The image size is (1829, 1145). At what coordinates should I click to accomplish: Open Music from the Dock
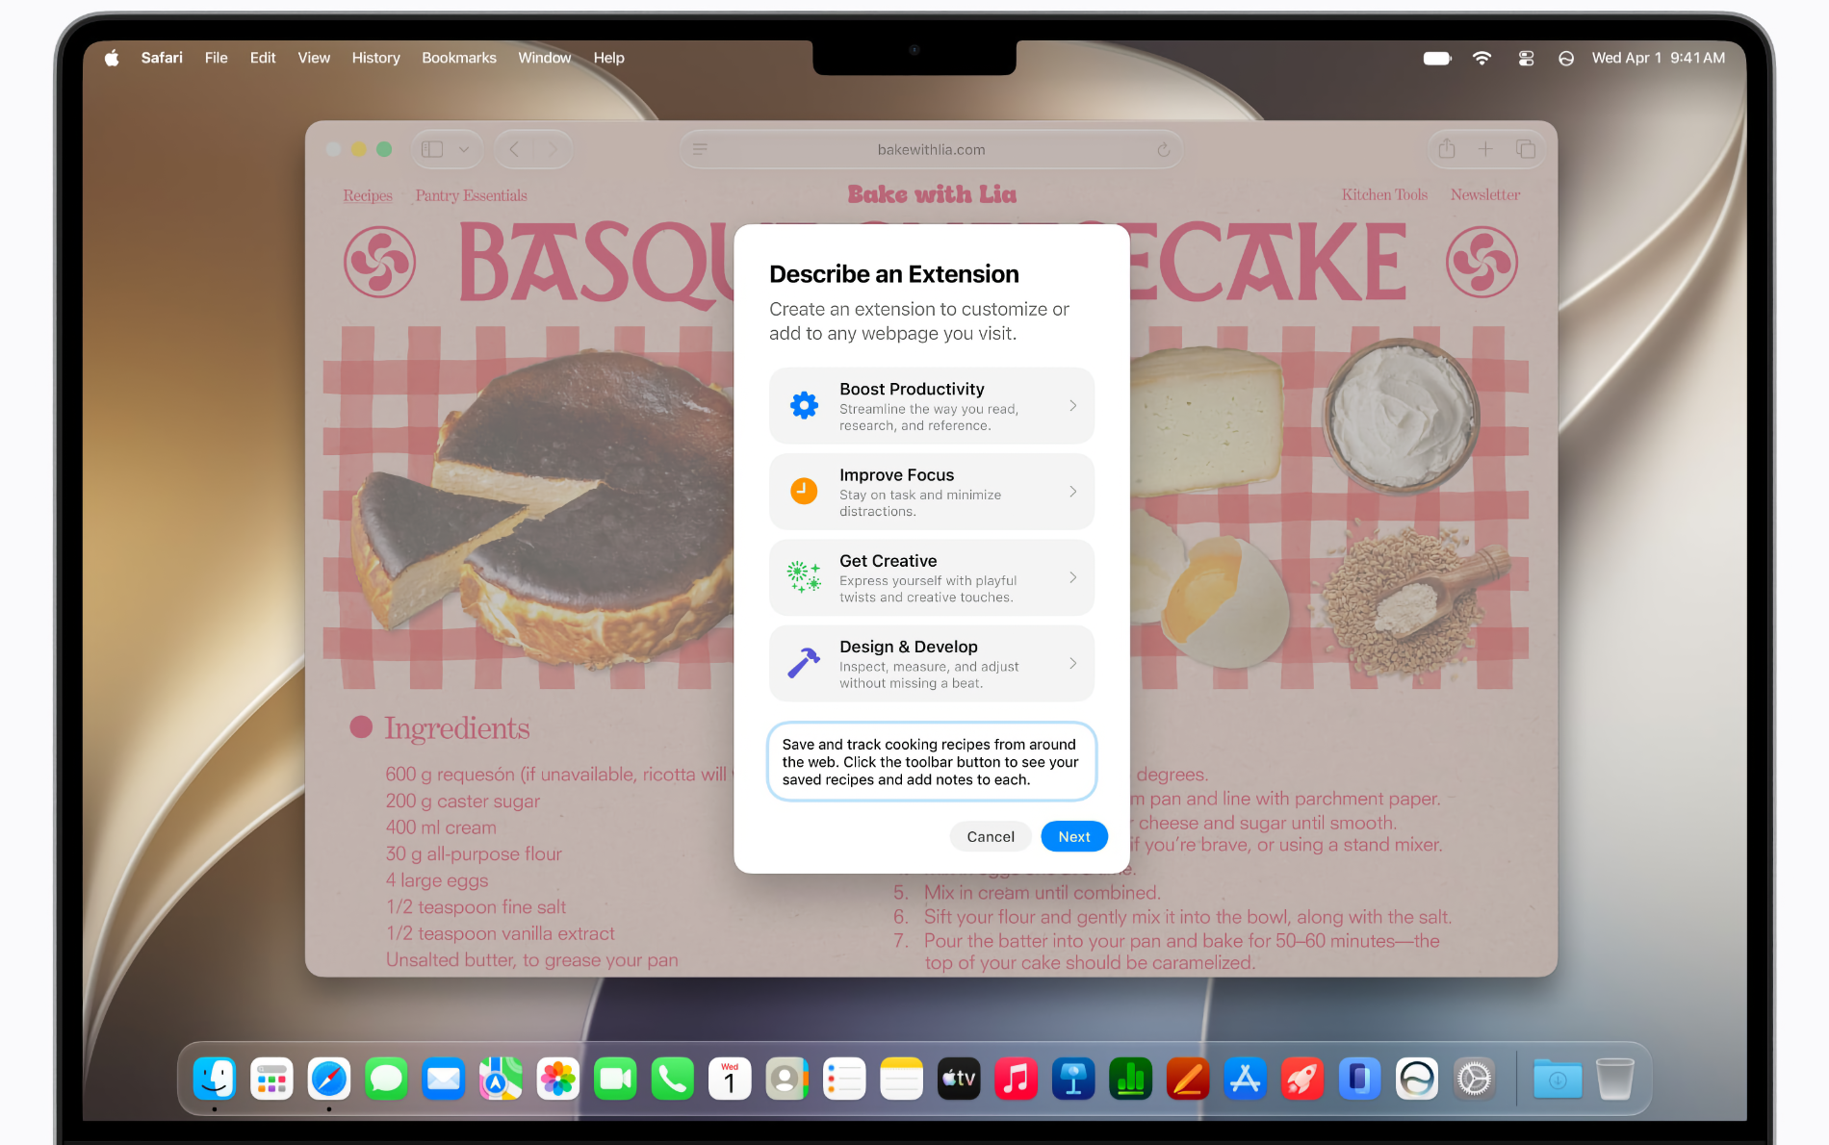click(1017, 1079)
